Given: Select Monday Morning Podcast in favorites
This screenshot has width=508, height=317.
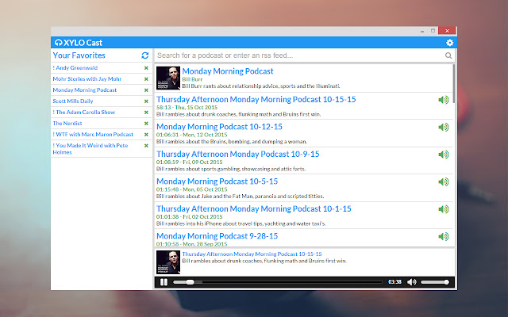Looking at the screenshot, I should click(x=85, y=90).
